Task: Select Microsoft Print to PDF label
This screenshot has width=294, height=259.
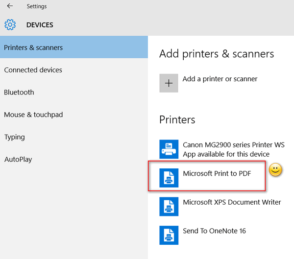Action: pyautogui.click(x=217, y=173)
